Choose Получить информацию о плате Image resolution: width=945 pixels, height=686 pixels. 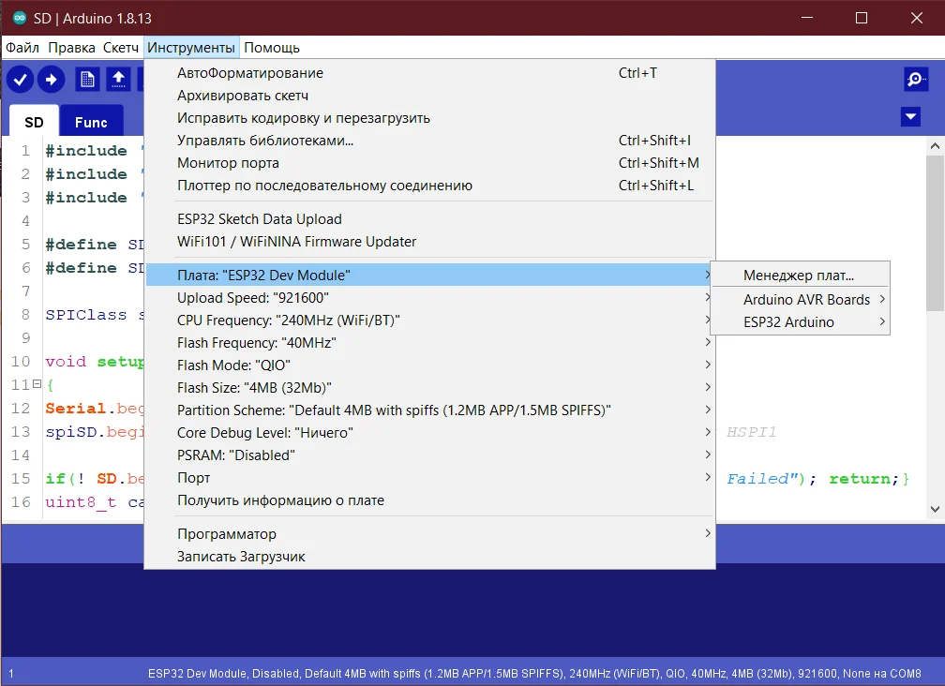430,500
